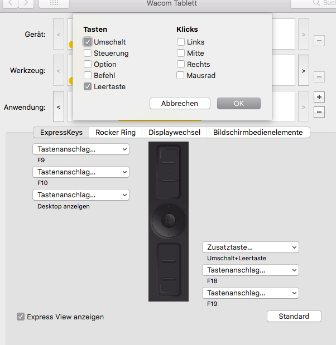
Task: Open the Tastenanschlag dropdown above F9
Action: pyautogui.click(x=81, y=149)
